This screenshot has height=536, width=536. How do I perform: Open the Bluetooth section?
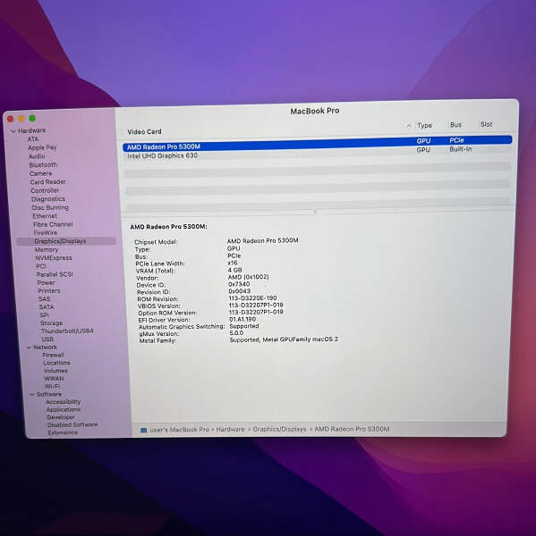coord(43,164)
